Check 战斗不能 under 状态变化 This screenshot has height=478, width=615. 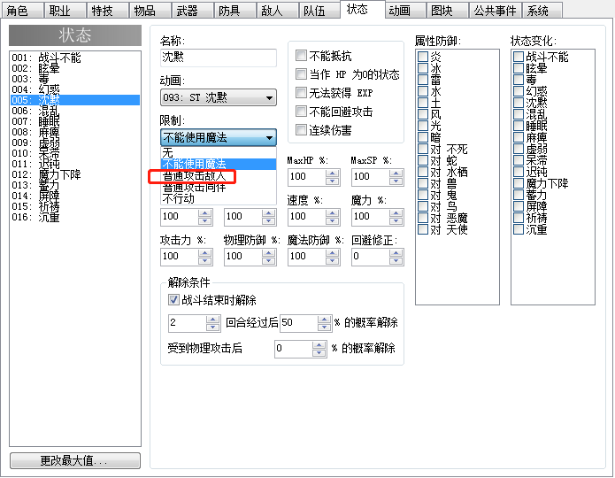click(x=519, y=57)
